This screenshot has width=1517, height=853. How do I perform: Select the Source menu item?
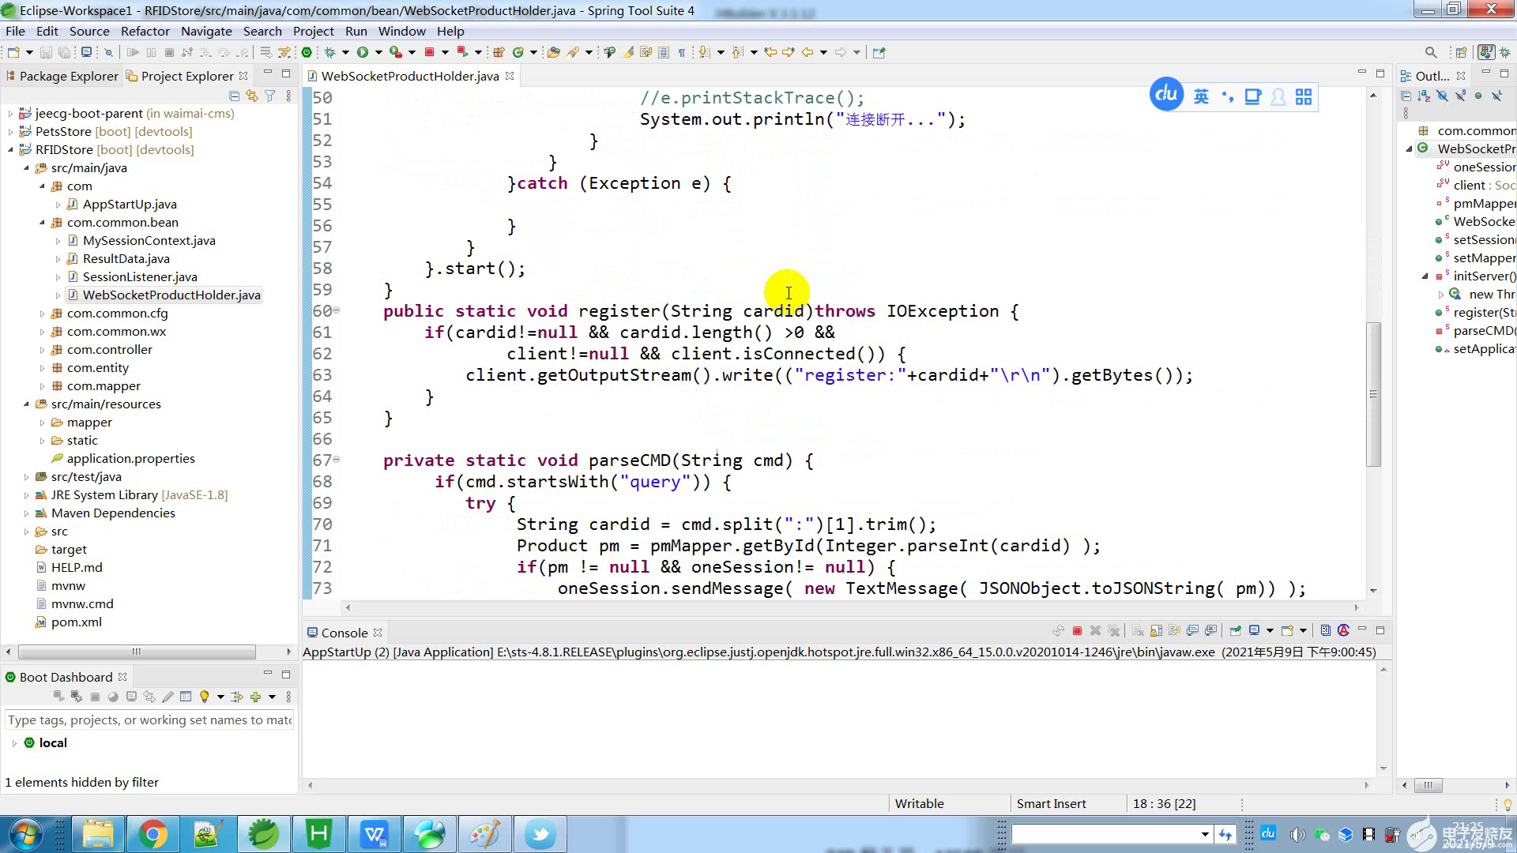[x=88, y=30]
